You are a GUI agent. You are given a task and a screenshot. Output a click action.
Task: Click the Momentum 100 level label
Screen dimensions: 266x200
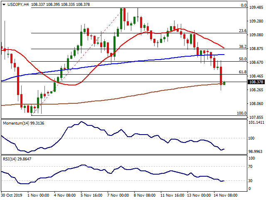coord(251,138)
